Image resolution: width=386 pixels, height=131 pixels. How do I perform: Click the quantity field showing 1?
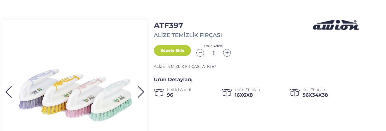click(214, 53)
